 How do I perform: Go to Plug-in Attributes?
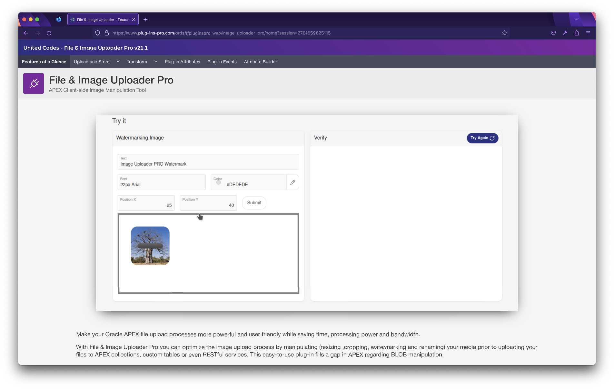(183, 62)
